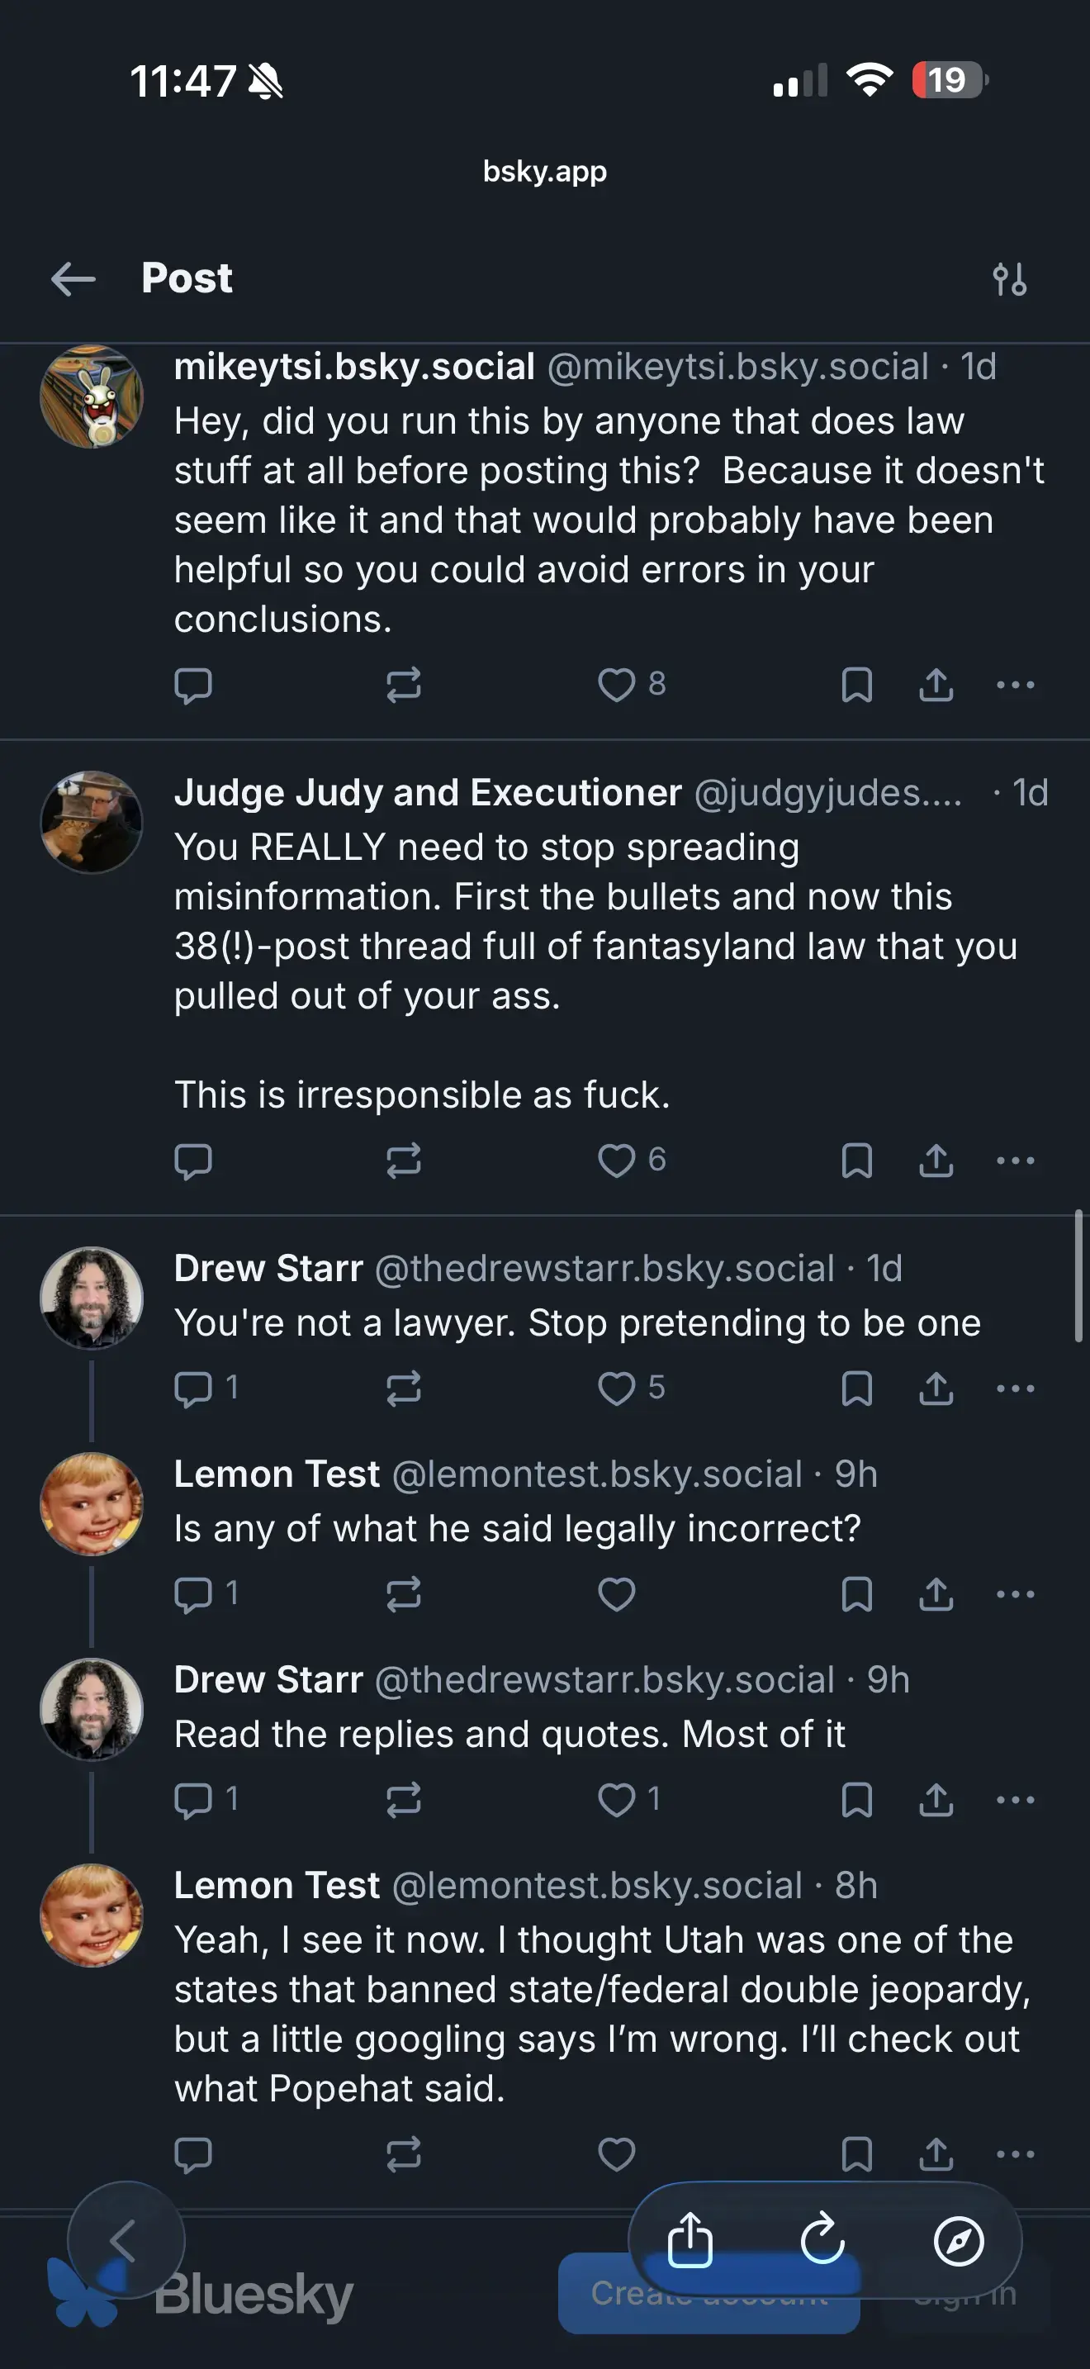Open Drew Starr's profile avatar on first reply
The width and height of the screenshot is (1090, 2369).
point(92,1298)
